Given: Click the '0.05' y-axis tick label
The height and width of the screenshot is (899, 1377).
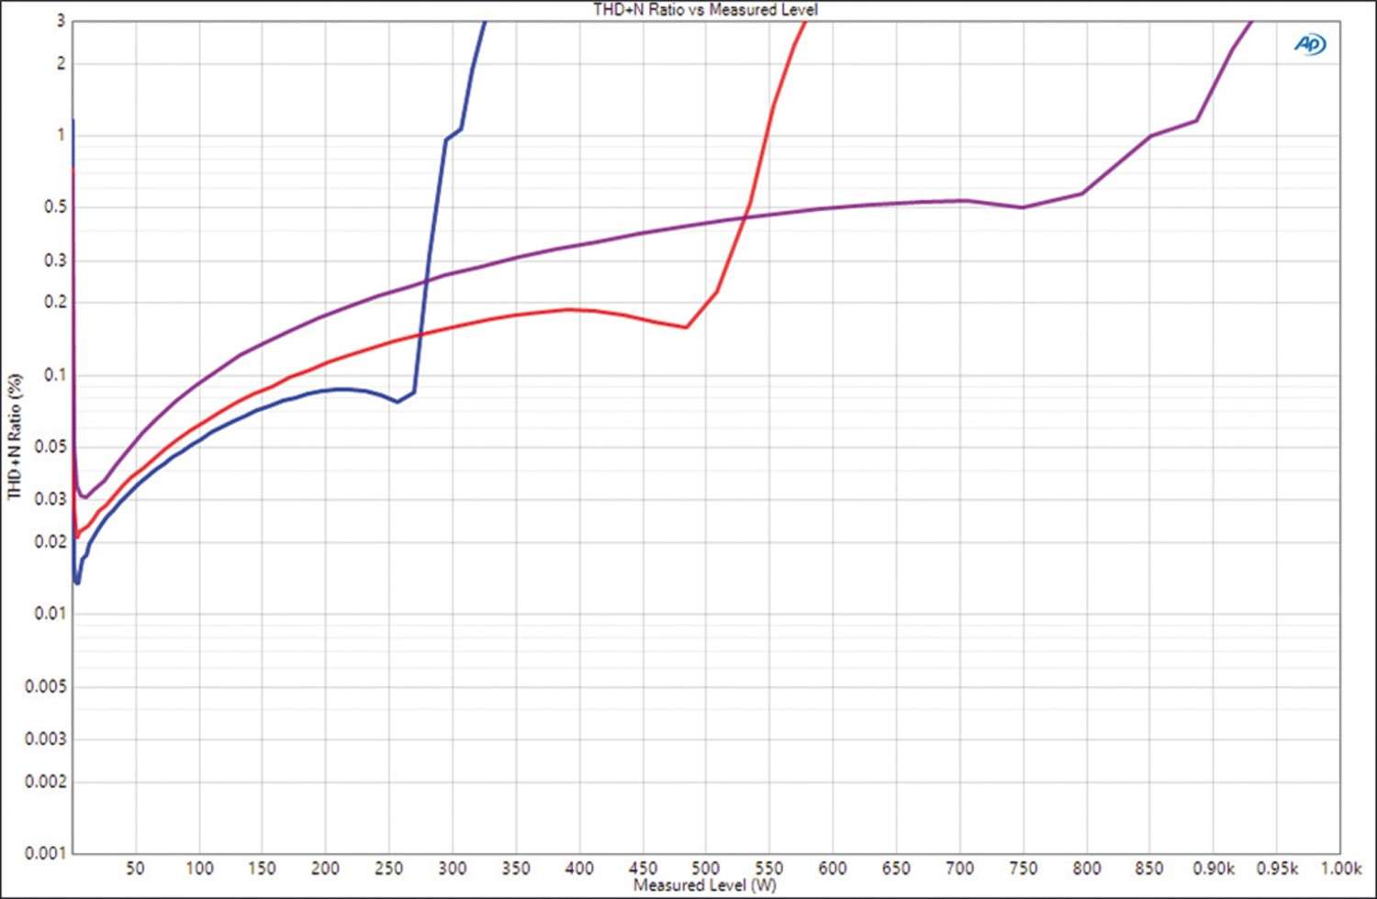Looking at the screenshot, I should pos(50,447).
